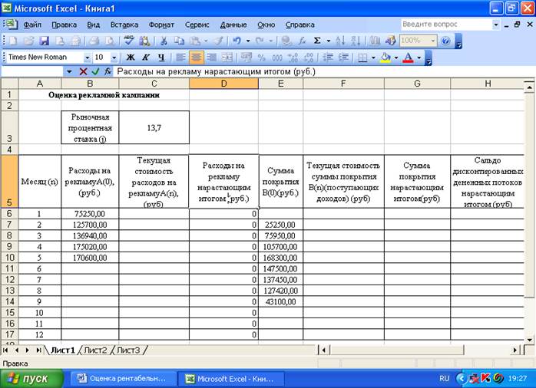This screenshot has width=536, height=388.
Task: Open Print Preview icon
Action: pyautogui.click(x=109, y=41)
